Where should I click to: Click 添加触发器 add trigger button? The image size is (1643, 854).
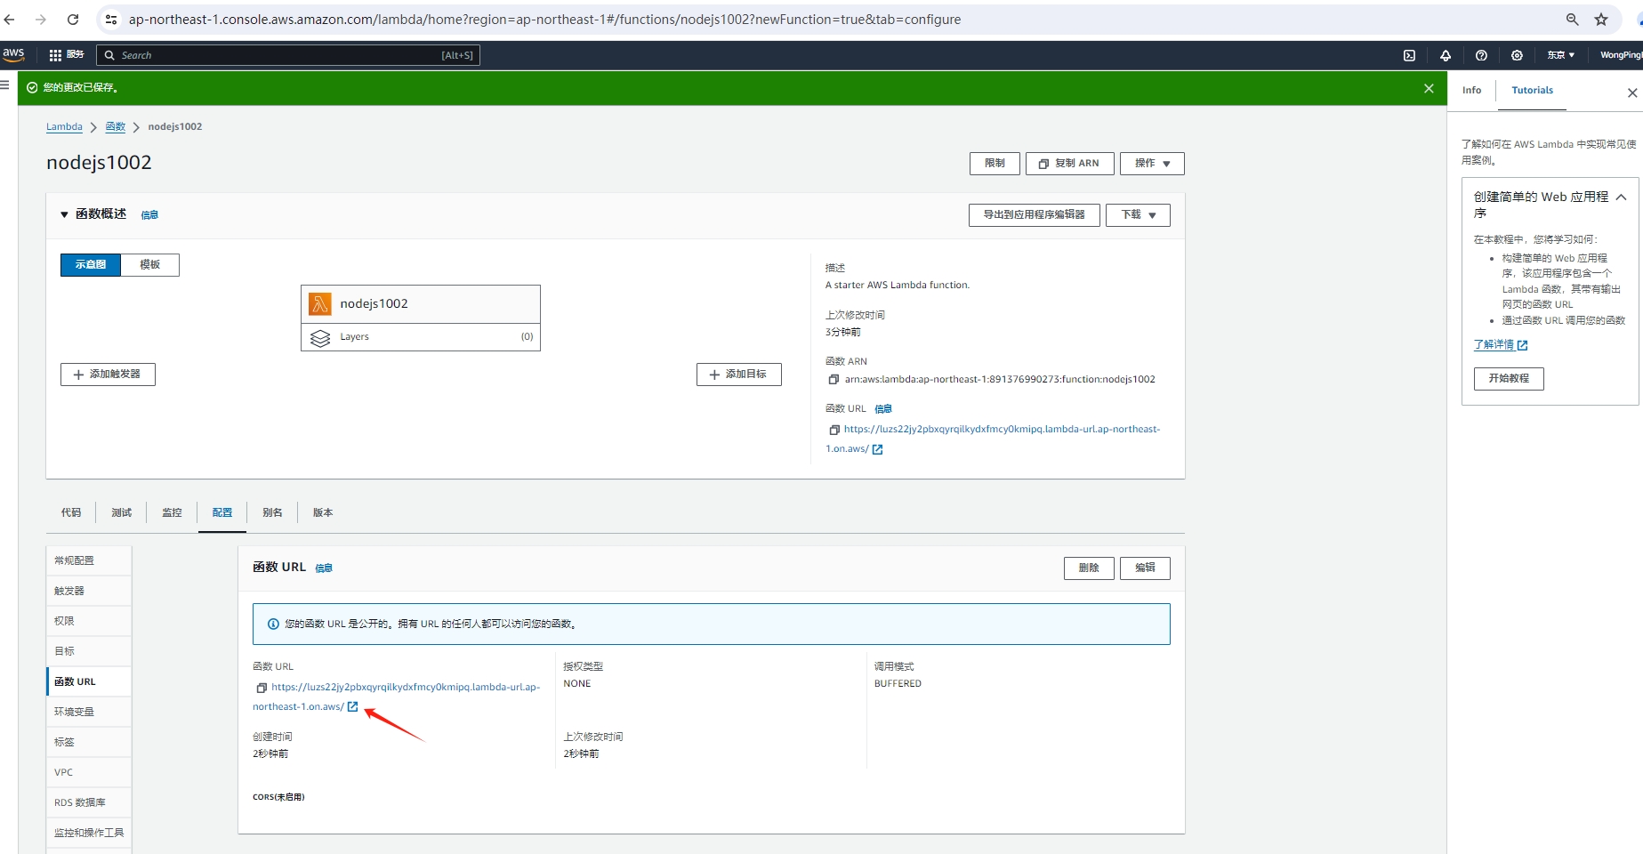click(108, 375)
